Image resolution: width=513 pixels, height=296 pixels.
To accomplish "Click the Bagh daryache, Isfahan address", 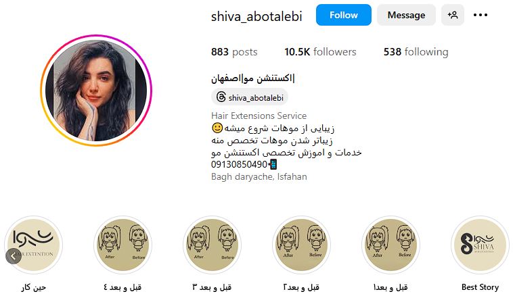I will point(259,177).
